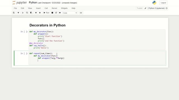Viewport: 179px width, 100px height.
Task: Open the Insert menu
Action: pyautogui.click(x=38, y=8)
